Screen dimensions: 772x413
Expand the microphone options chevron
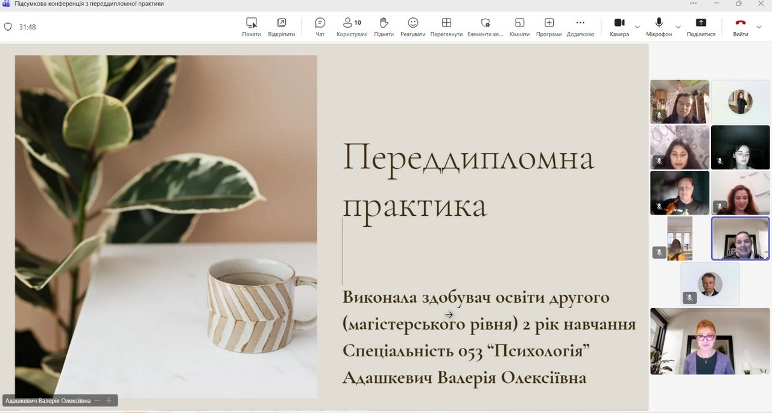678,27
